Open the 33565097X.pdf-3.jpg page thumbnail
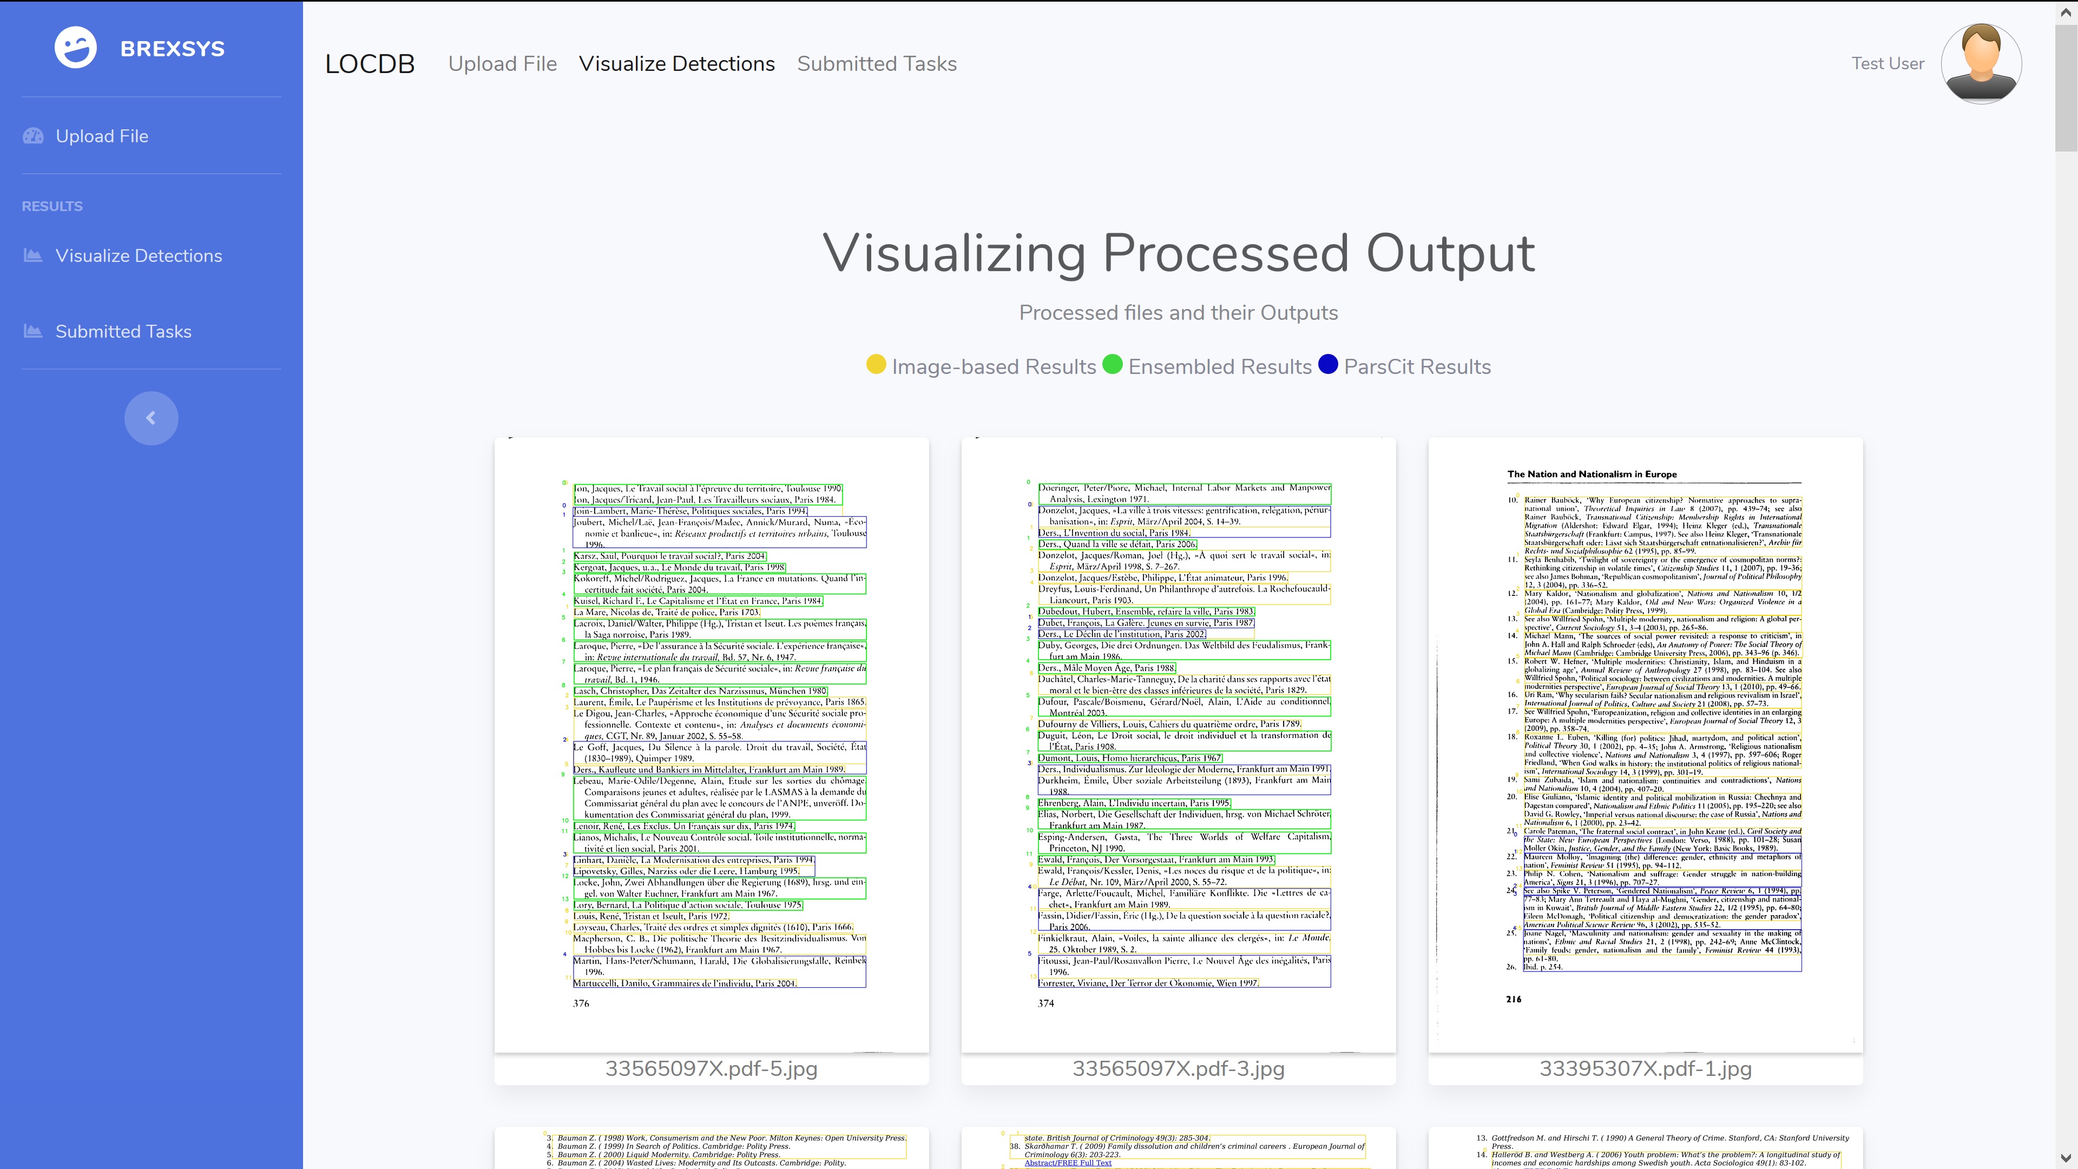 1179,745
